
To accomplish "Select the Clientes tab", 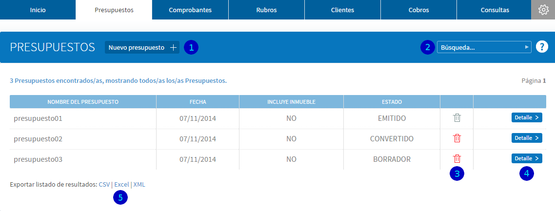I will 343,10.
